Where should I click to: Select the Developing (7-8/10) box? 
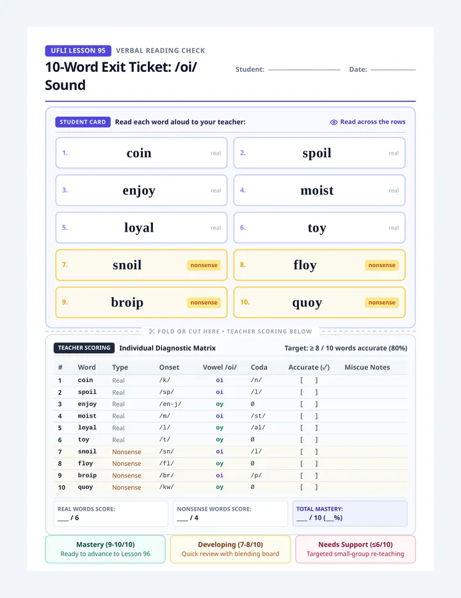click(230, 549)
